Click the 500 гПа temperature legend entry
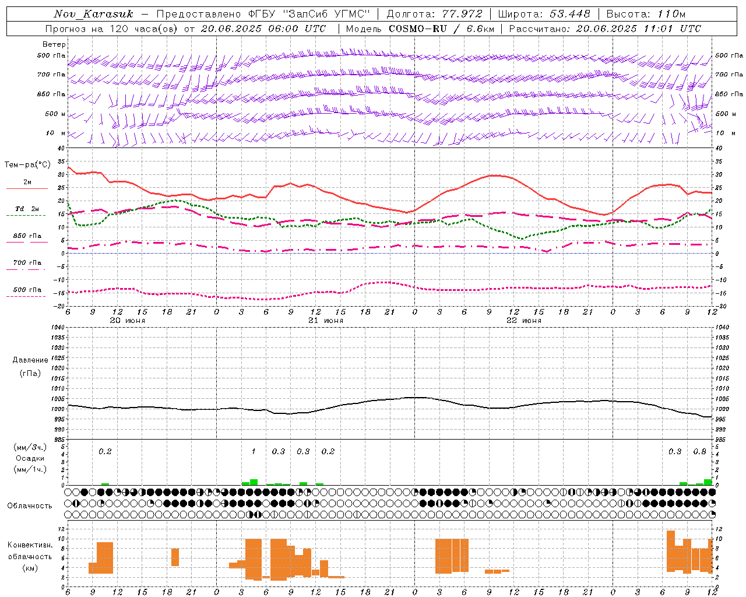The height and width of the screenshot is (597, 746). [27, 290]
